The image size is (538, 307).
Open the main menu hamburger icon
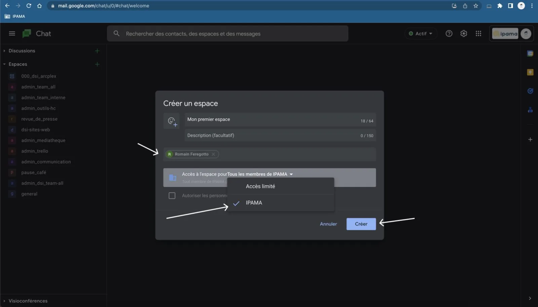pos(12,33)
